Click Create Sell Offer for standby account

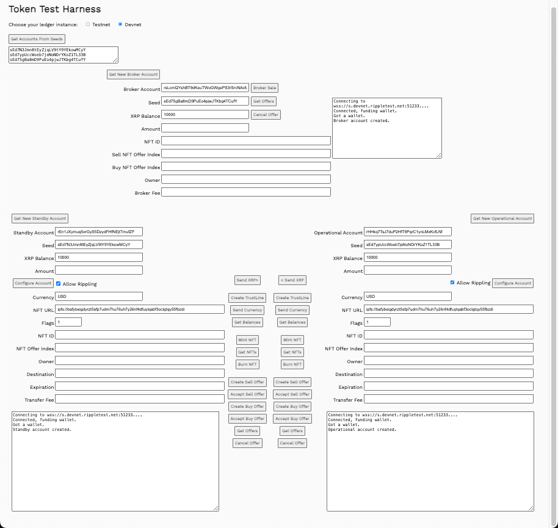click(x=247, y=382)
